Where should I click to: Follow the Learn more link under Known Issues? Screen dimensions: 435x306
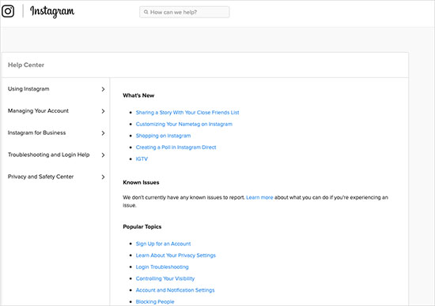tap(259, 197)
